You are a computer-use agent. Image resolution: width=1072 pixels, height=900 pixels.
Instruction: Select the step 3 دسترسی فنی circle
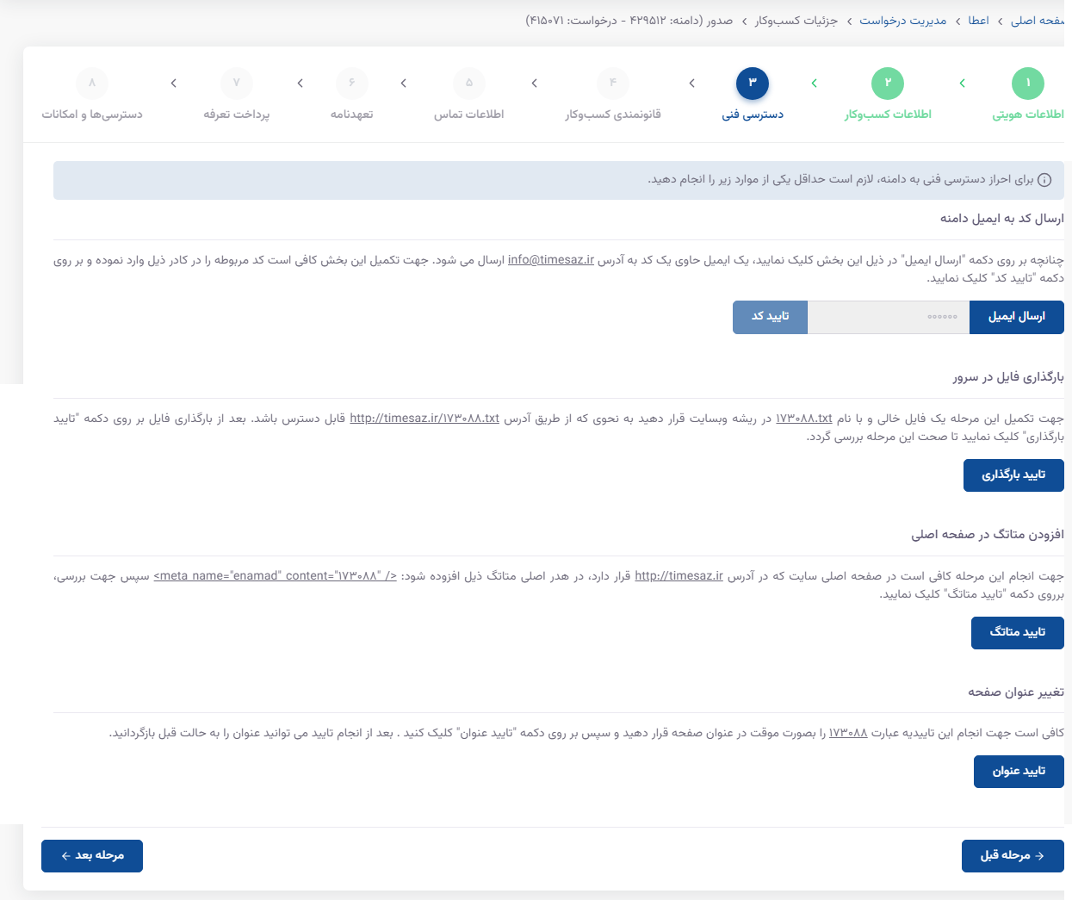pos(752,84)
